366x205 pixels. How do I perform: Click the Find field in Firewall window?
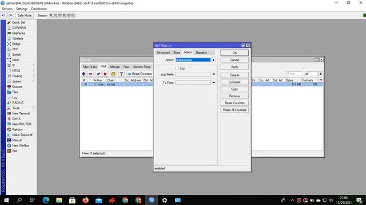pos(295,74)
